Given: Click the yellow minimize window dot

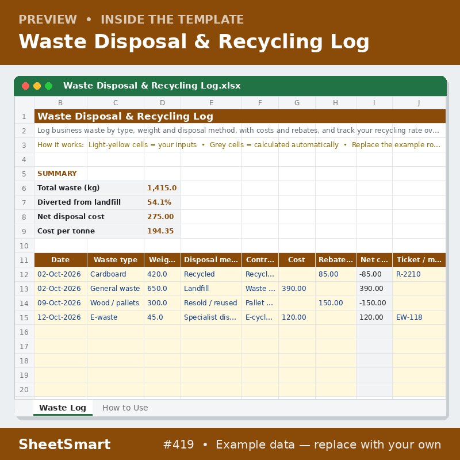Looking at the screenshot, I should (x=37, y=86).
